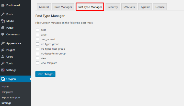This screenshot has width=184, height=106.
Task: Switch to the SVG Sets tab
Action: [129, 7]
